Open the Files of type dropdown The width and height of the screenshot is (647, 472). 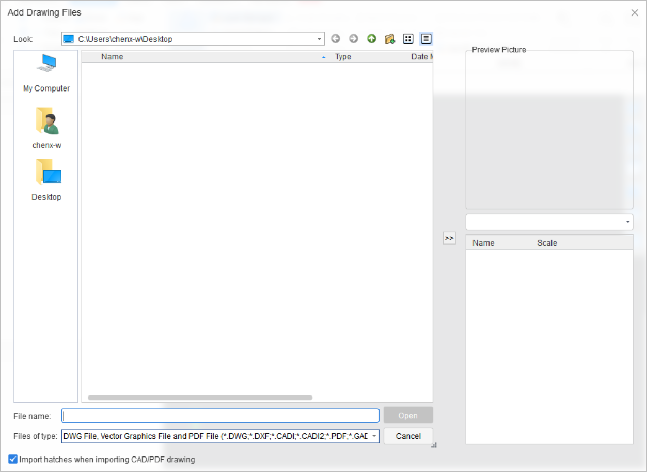(x=374, y=436)
